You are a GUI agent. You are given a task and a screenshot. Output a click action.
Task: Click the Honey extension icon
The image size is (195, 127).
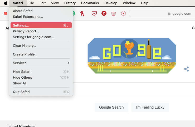click(x=82, y=13)
